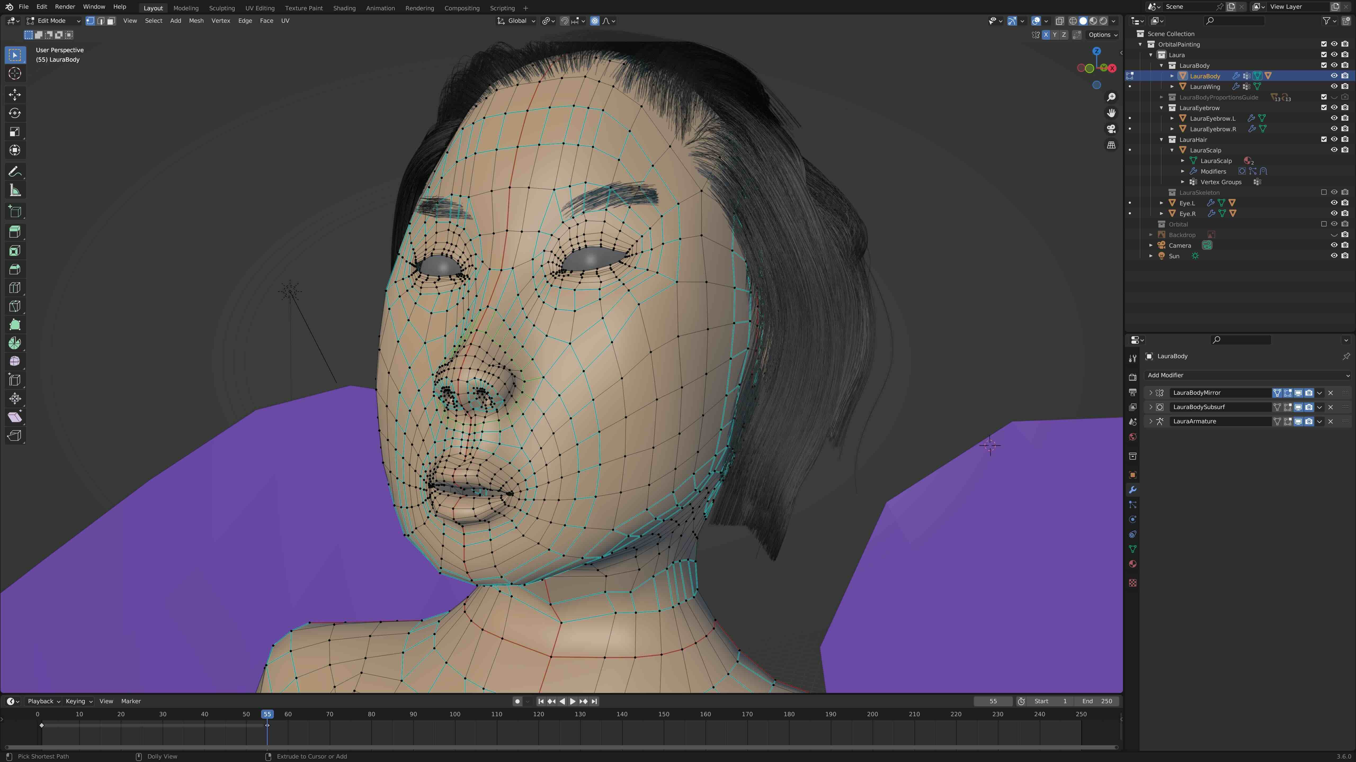This screenshot has width=1356, height=762.
Task: Click the zoom view magnifier icon
Action: 1111,97
